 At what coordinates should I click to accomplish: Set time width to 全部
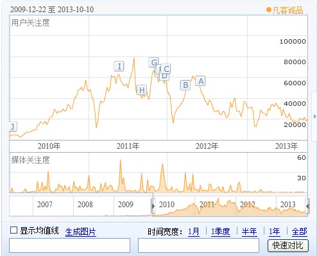pos(300,232)
